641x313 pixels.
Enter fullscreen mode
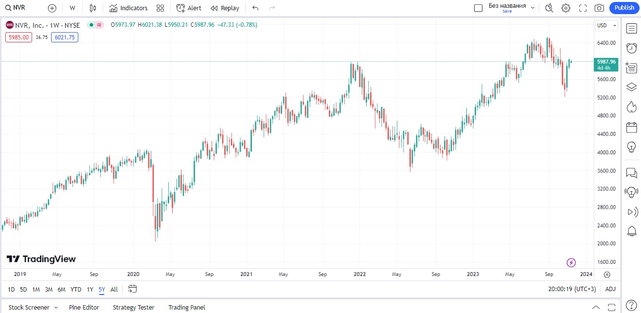pos(583,8)
